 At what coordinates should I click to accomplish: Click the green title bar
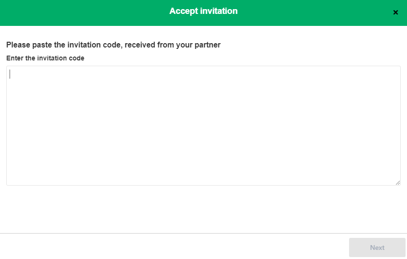[96, 12]
